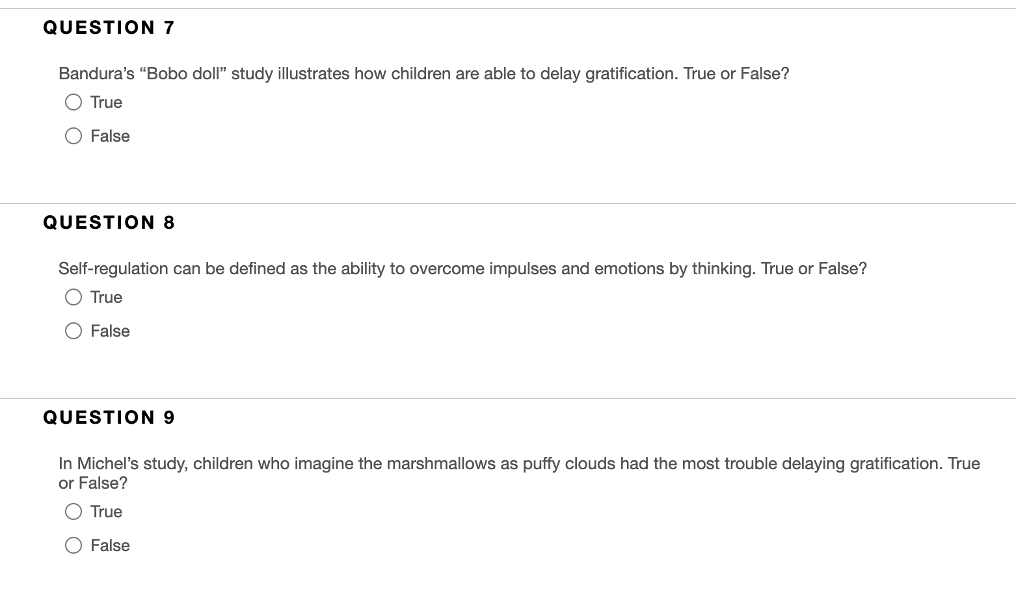Click the 'True' label text in Question 8

tap(106, 297)
